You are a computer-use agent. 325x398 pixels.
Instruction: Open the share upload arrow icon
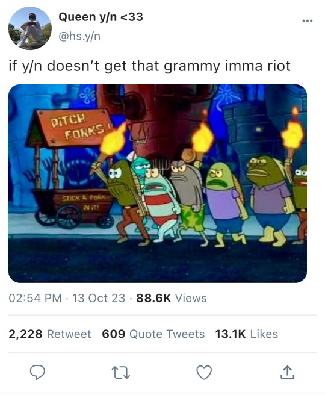tap(288, 372)
